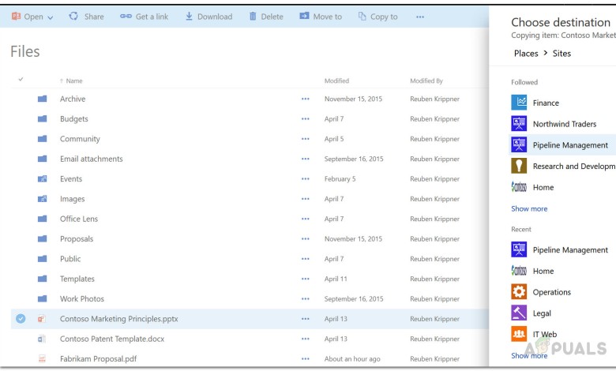This screenshot has height=371, width=616.
Task: Click the Public folder icon
Action: tap(42, 259)
